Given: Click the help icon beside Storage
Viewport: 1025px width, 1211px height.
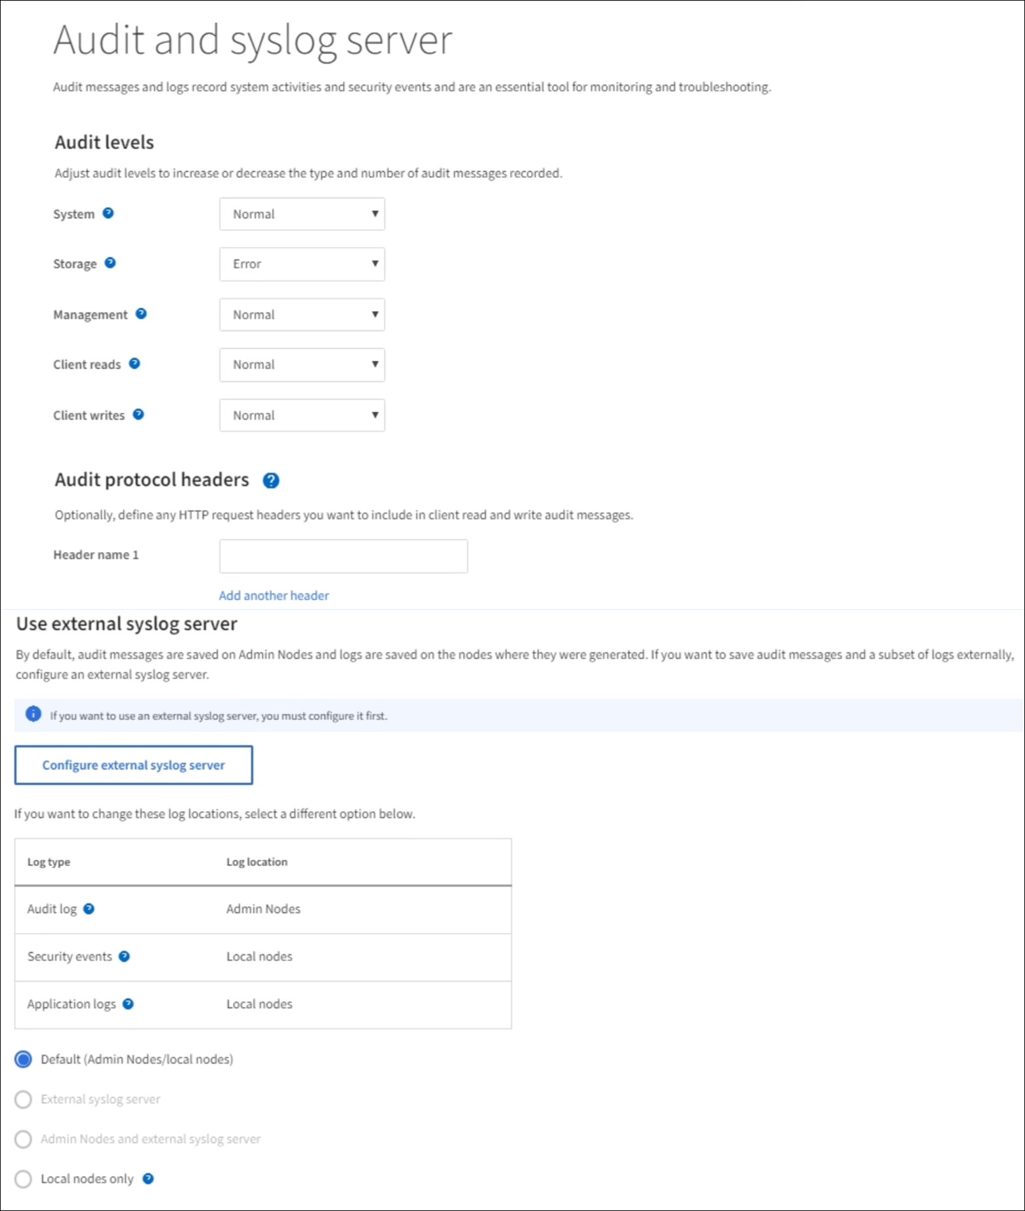Looking at the screenshot, I should 110,263.
